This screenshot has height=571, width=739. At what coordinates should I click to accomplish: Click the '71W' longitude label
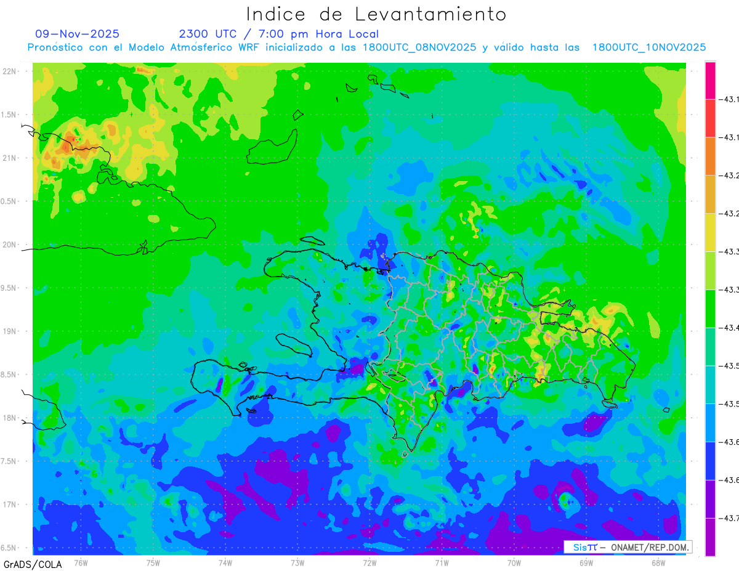tap(442, 562)
